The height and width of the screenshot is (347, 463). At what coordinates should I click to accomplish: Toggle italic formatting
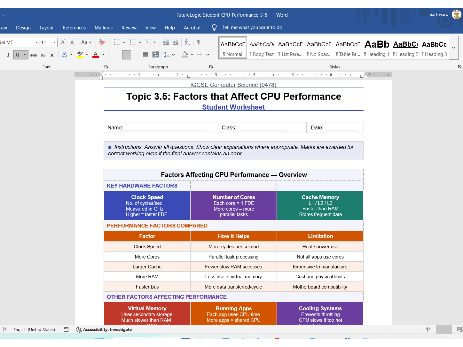click(x=8, y=55)
